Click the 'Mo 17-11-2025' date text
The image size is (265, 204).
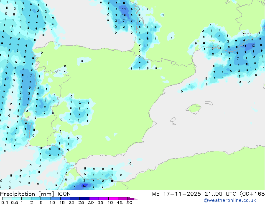tap(176, 194)
